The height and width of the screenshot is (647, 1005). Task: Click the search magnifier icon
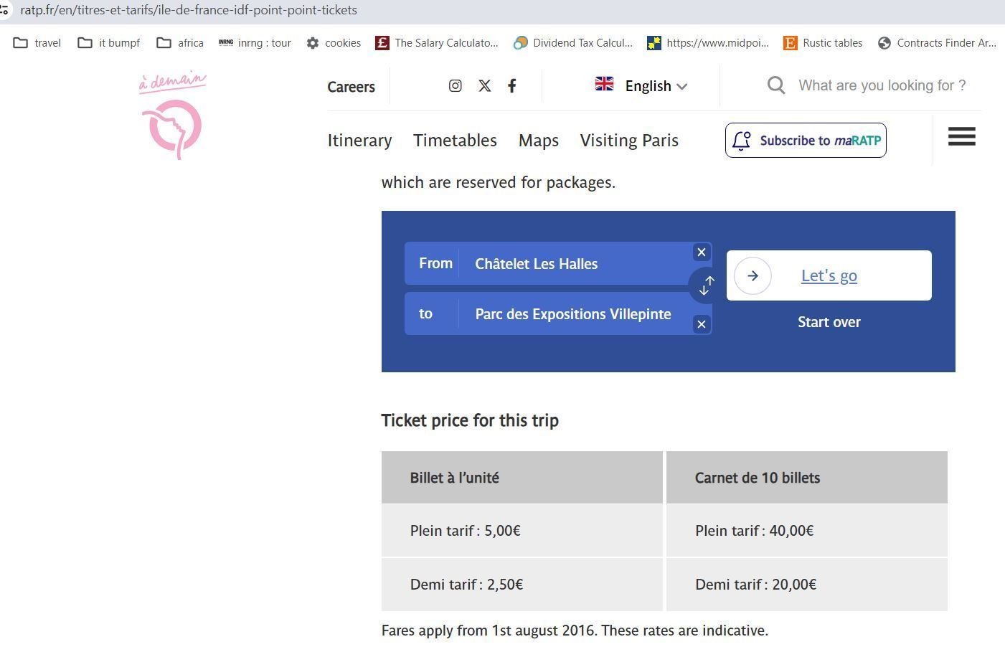pos(776,85)
